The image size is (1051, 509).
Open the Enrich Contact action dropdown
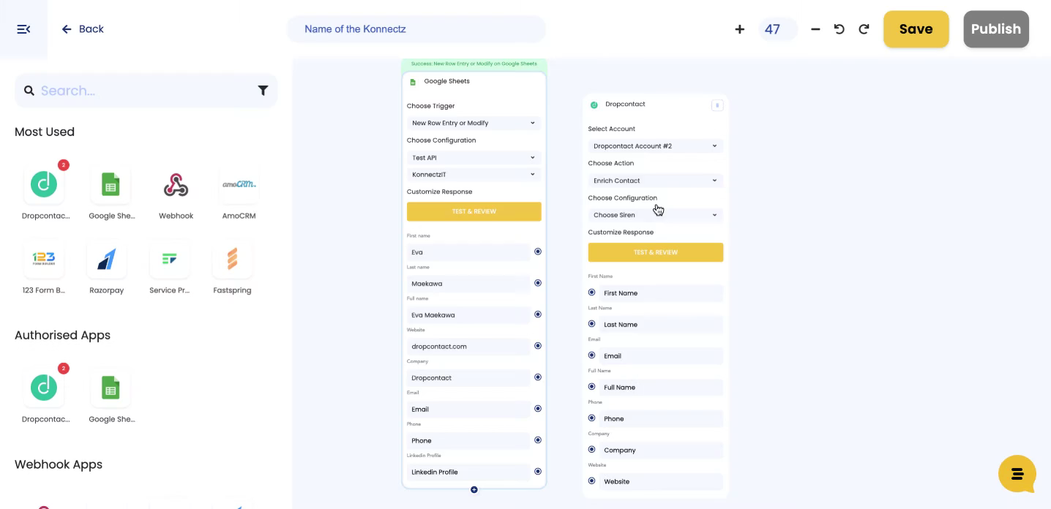coord(655,180)
